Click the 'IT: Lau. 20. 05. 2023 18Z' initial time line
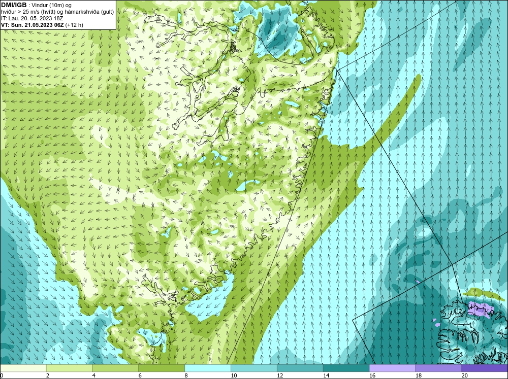 [33, 18]
